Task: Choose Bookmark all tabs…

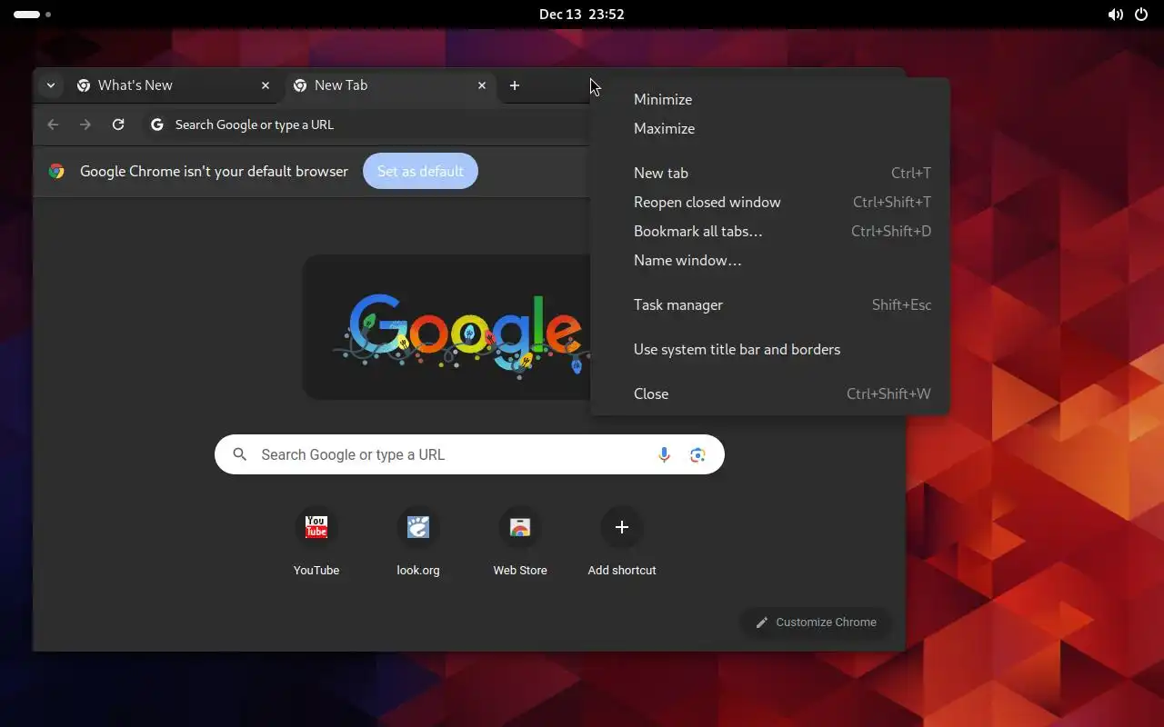Action: click(x=769, y=231)
